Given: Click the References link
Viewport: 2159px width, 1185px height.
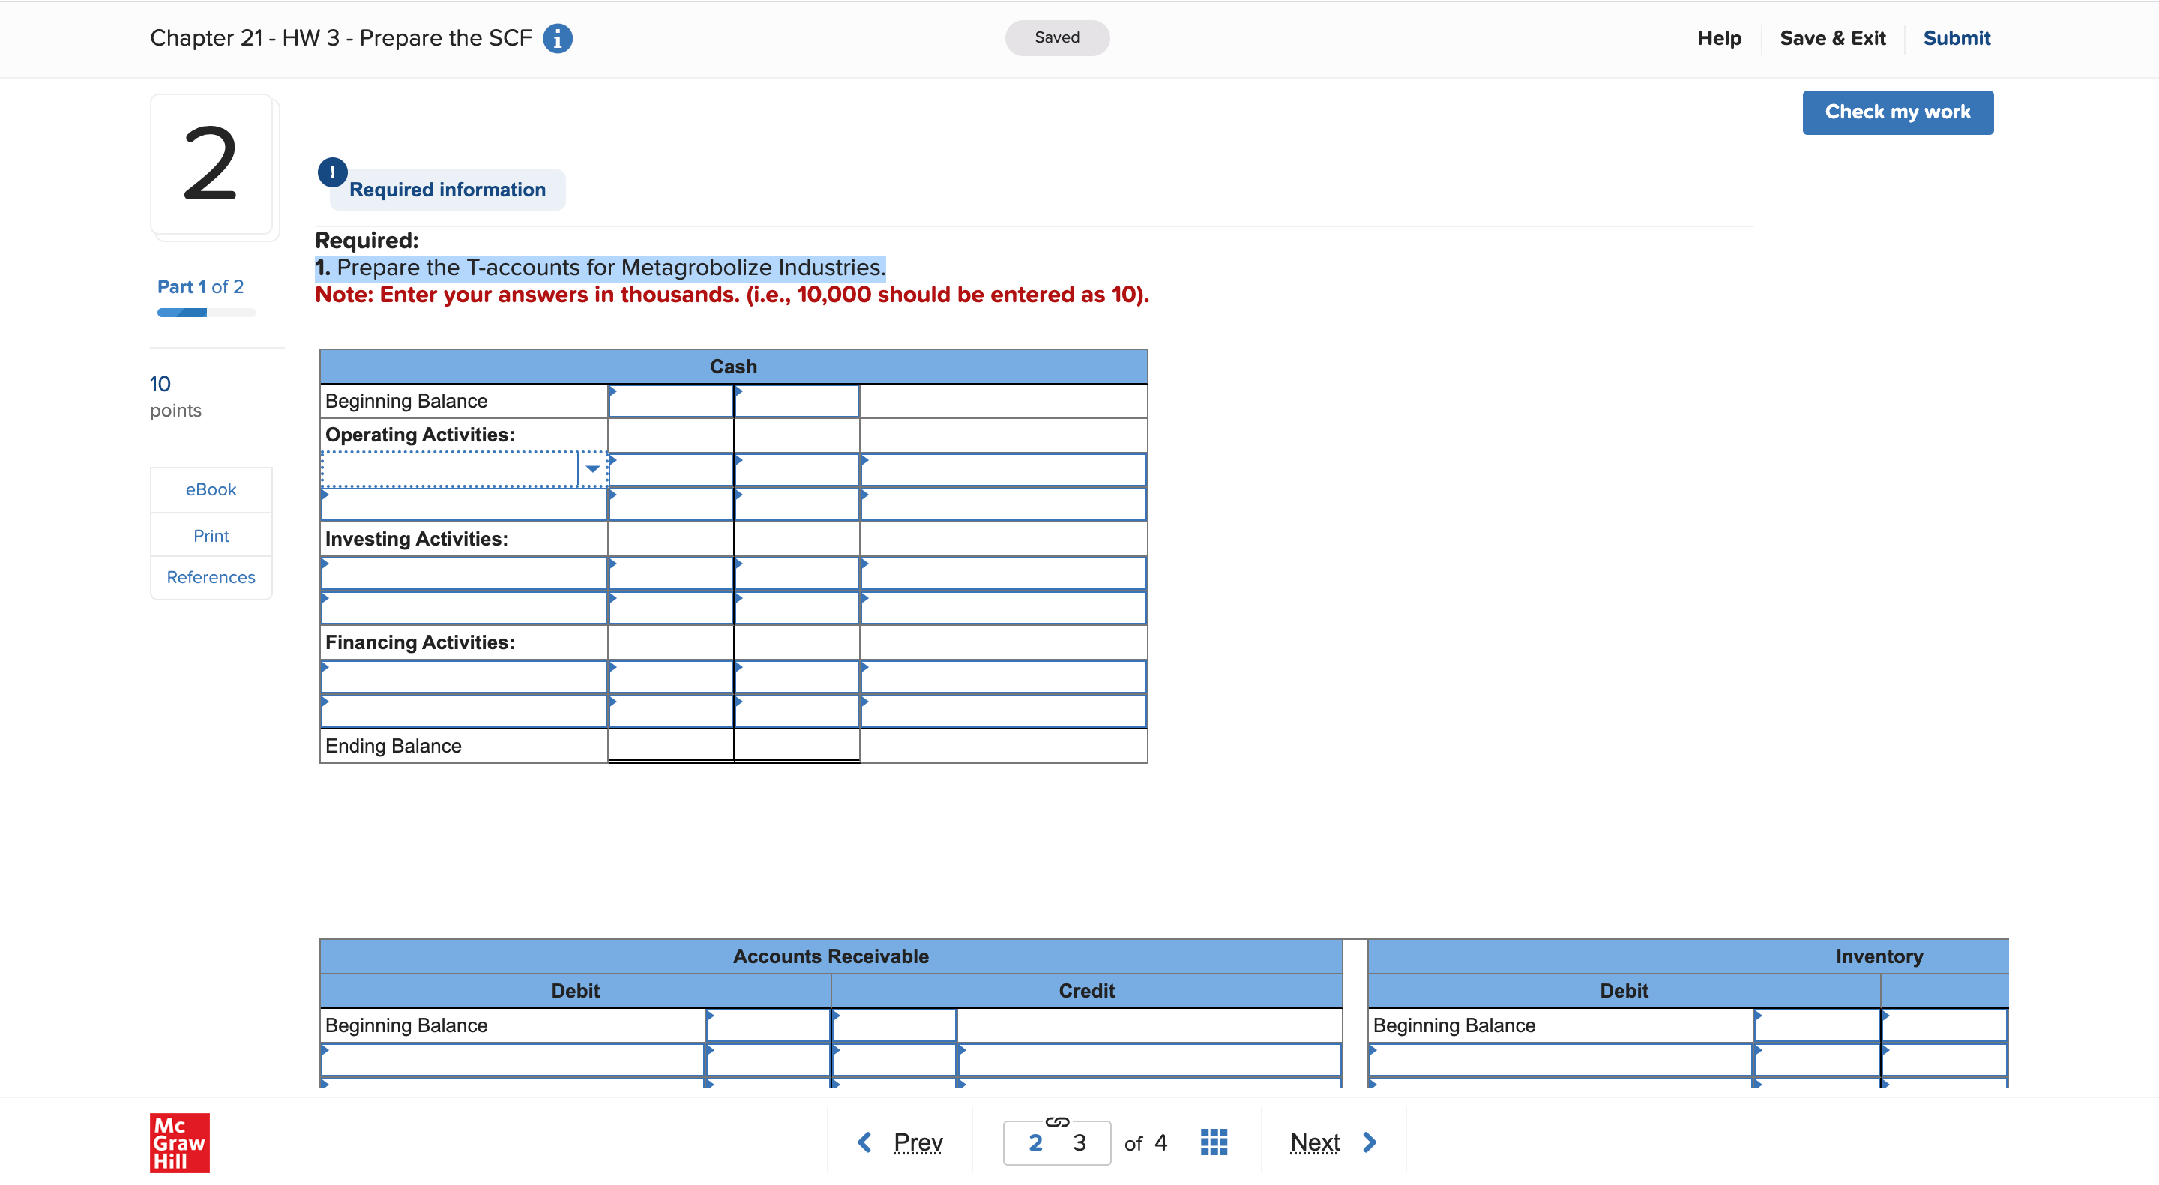Looking at the screenshot, I should coord(211,576).
